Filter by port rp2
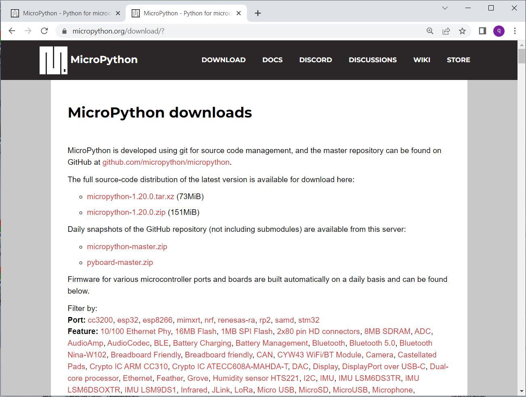This screenshot has width=526, height=397. click(x=265, y=320)
